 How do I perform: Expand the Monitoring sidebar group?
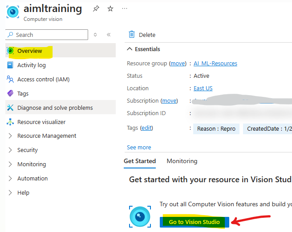[x=61, y=164]
